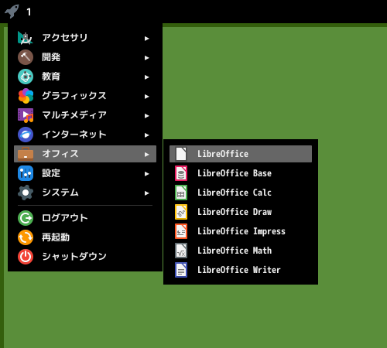Launch LibreOffice Impress from the submenu
The height and width of the screenshot is (348, 387).
241,231
